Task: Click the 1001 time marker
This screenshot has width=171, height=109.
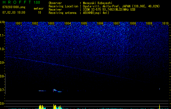Action: [18, 23]
